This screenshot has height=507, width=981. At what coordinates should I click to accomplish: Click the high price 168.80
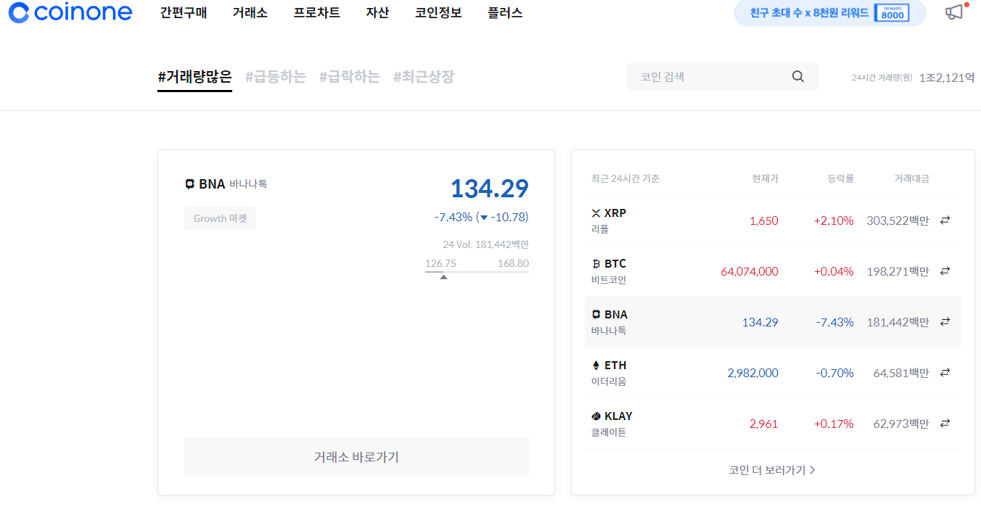[x=513, y=263]
